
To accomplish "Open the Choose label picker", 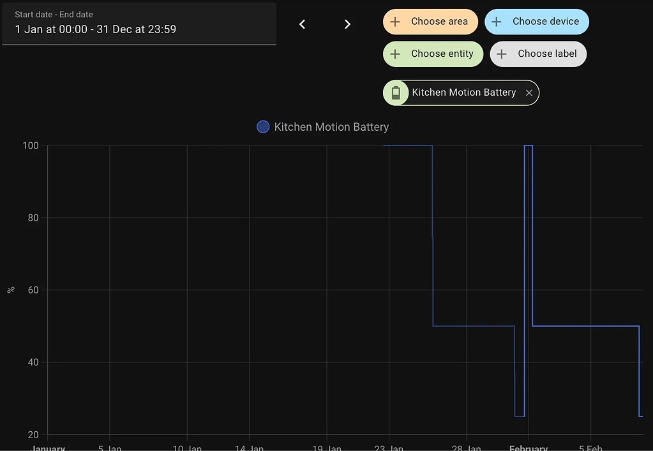I will coord(538,54).
